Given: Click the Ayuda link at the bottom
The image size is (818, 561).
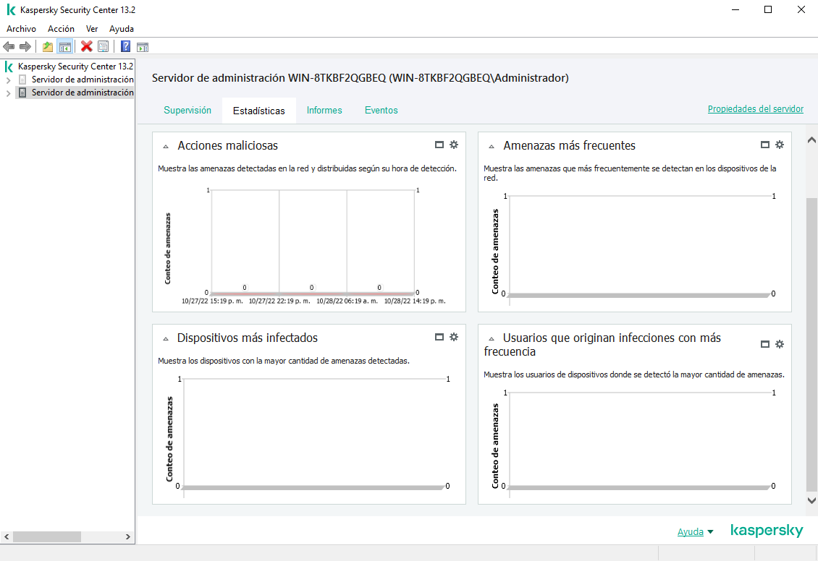Looking at the screenshot, I should point(690,532).
